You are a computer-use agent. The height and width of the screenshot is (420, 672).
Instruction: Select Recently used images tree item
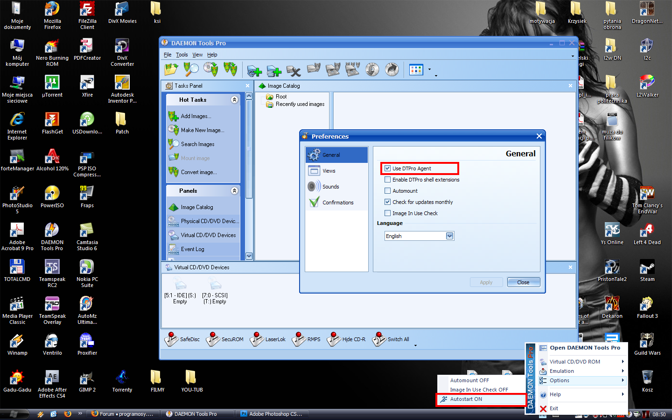[x=300, y=104]
